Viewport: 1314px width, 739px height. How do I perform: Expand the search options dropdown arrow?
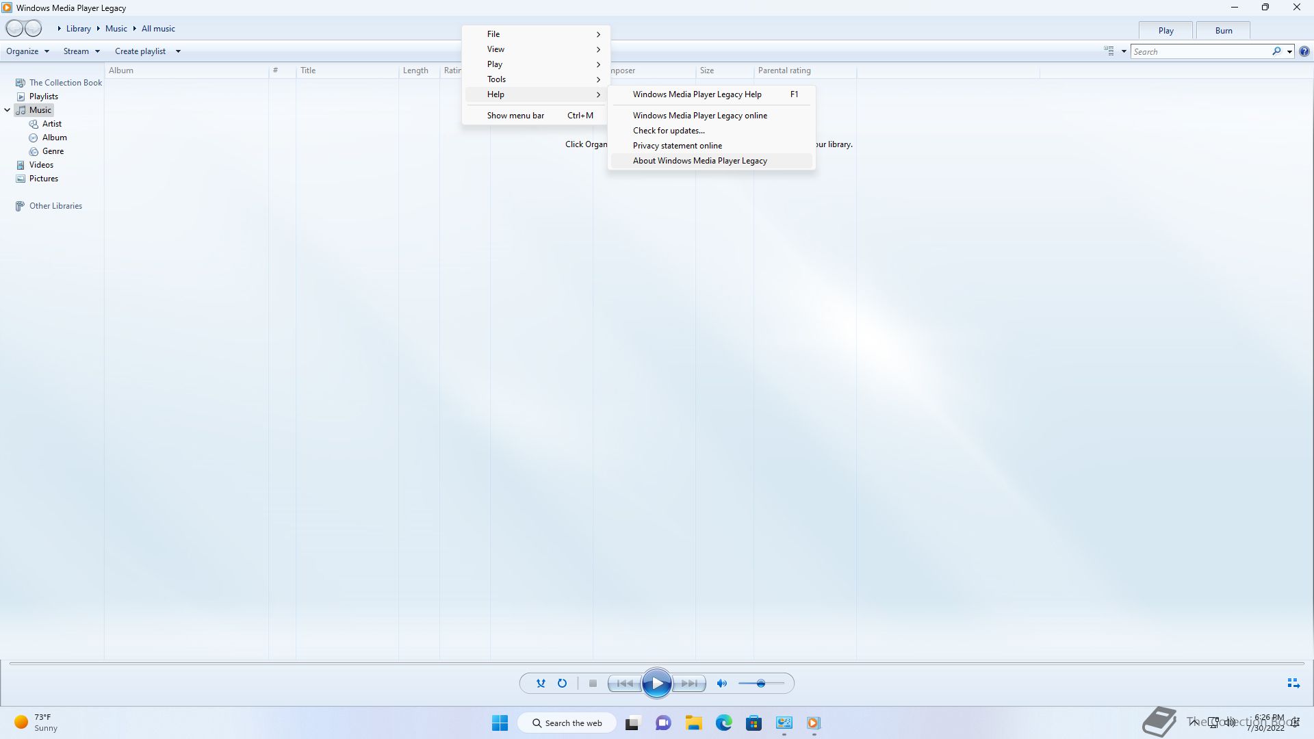(1289, 51)
